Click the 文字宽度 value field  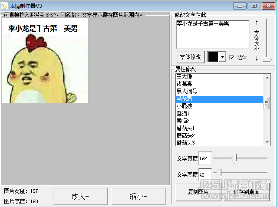pos(205,158)
